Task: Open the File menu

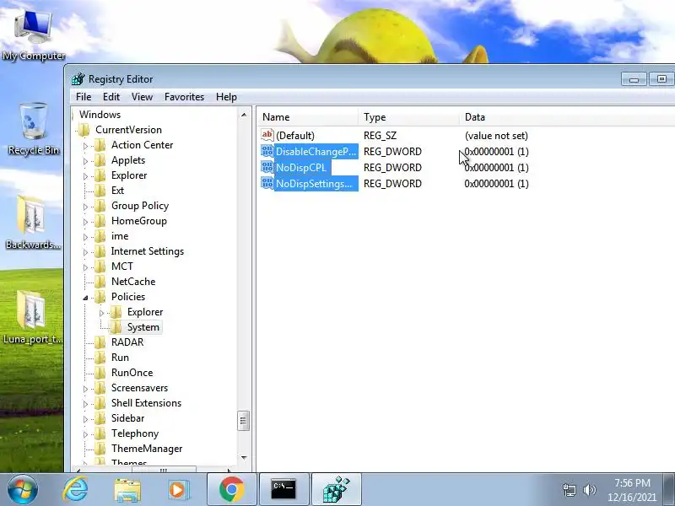Action: tap(84, 97)
